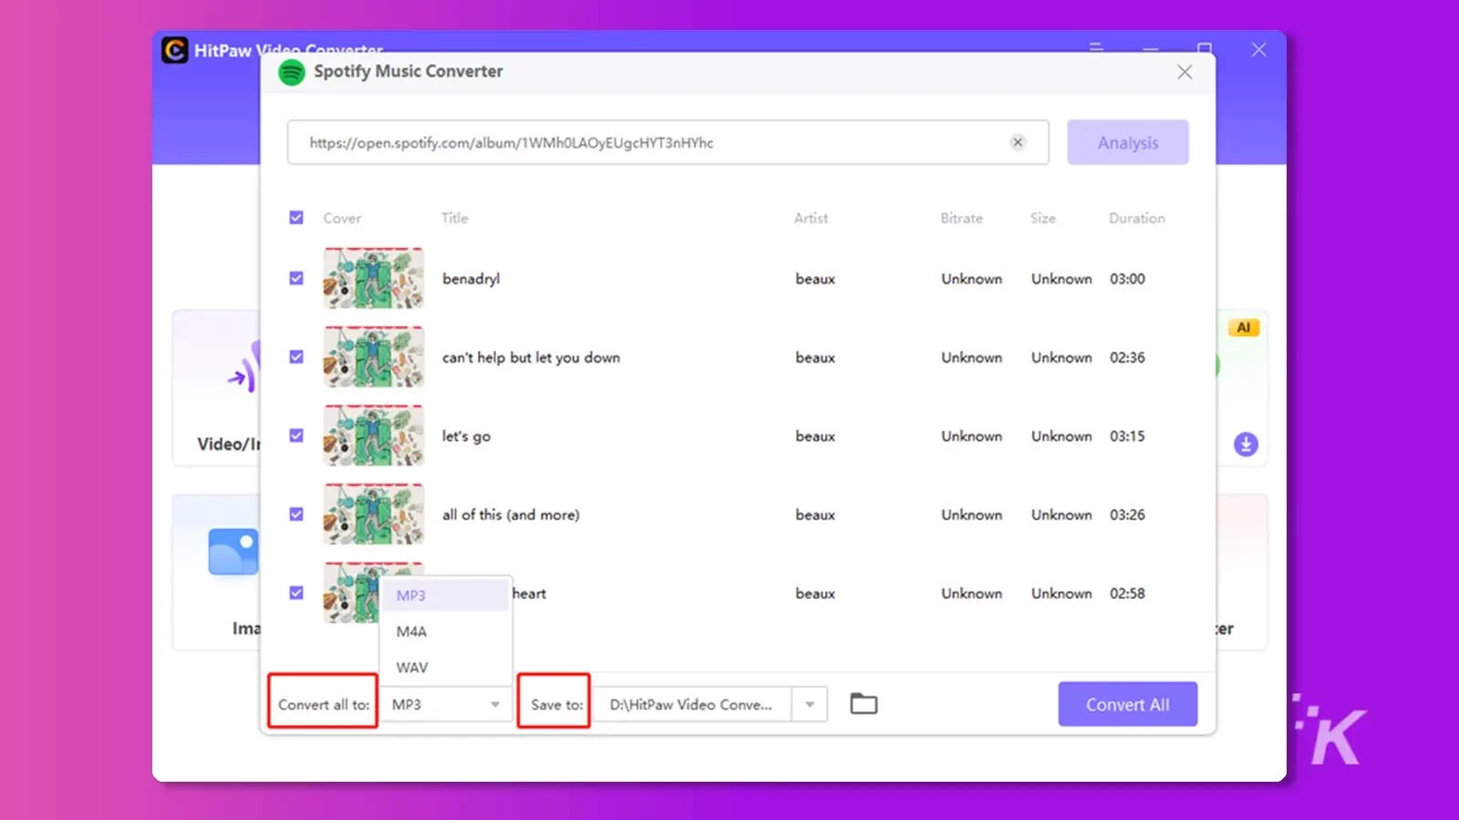Clear the Spotify URL with the X icon
Screen dimensions: 1459x820
pyautogui.click(x=1018, y=142)
